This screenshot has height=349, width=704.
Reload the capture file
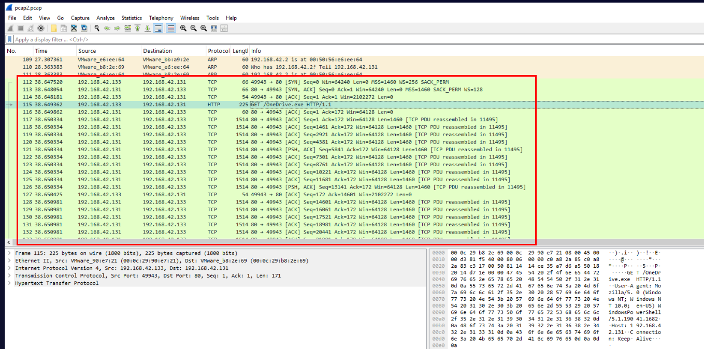84,28
